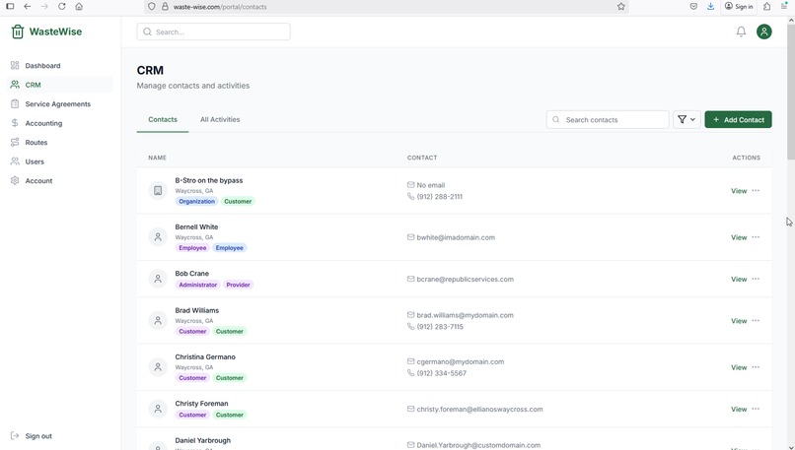This screenshot has height=450, width=795.
Task: Click the Dashboard sidebar icon
Action: (15, 65)
